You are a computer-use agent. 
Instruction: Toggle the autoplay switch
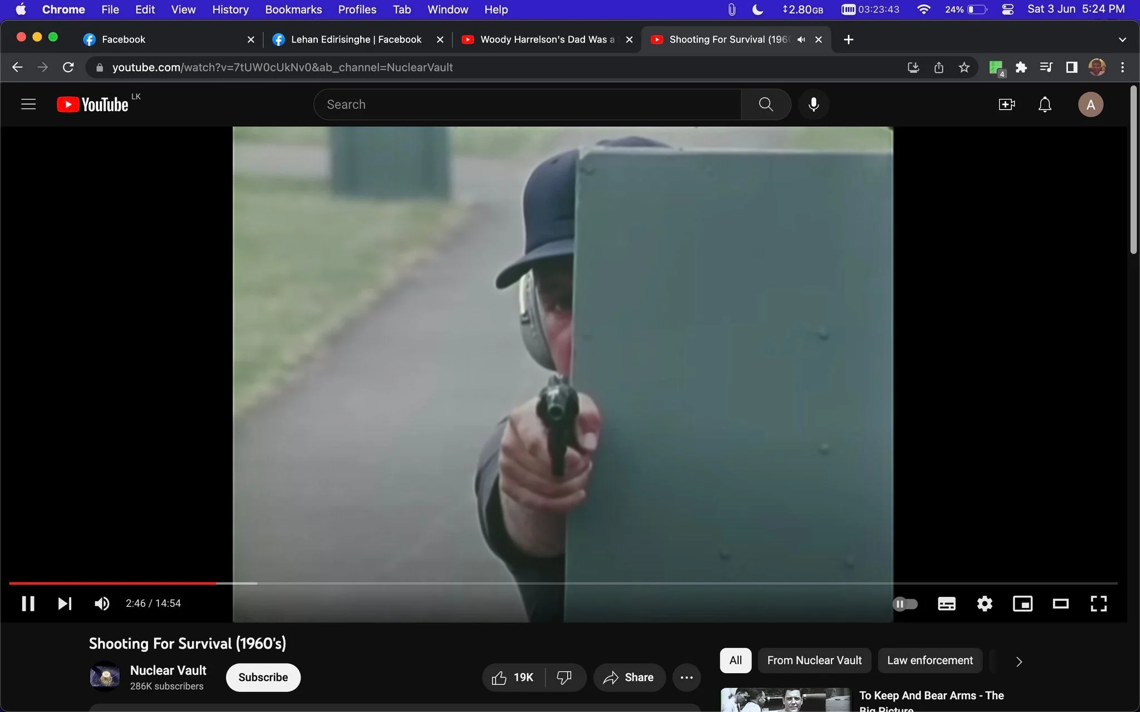click(905, 604)
